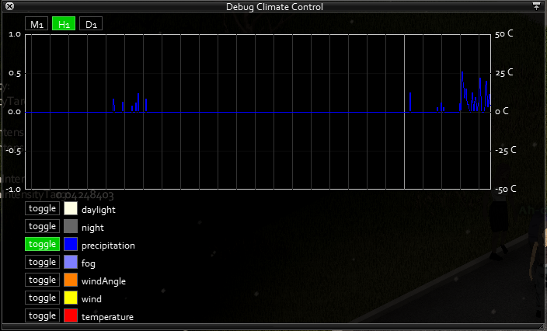Click the 'wind' legend label
Screen dimensions: 547x331
point(92,299)
